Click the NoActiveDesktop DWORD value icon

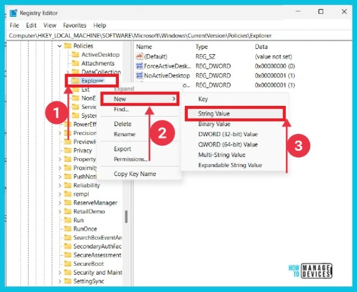click(139, 76)
